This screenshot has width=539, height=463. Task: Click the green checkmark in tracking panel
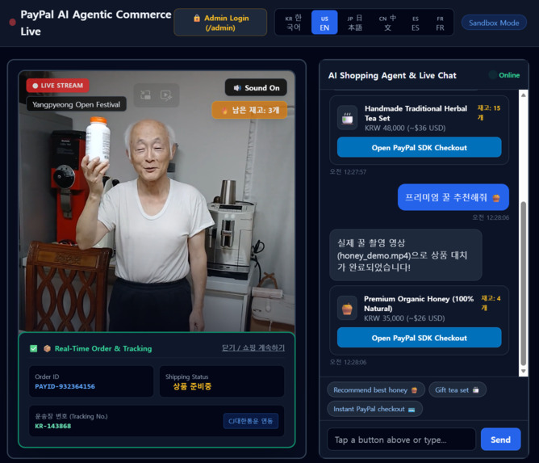pyautogui.click(x=34, y=348)
